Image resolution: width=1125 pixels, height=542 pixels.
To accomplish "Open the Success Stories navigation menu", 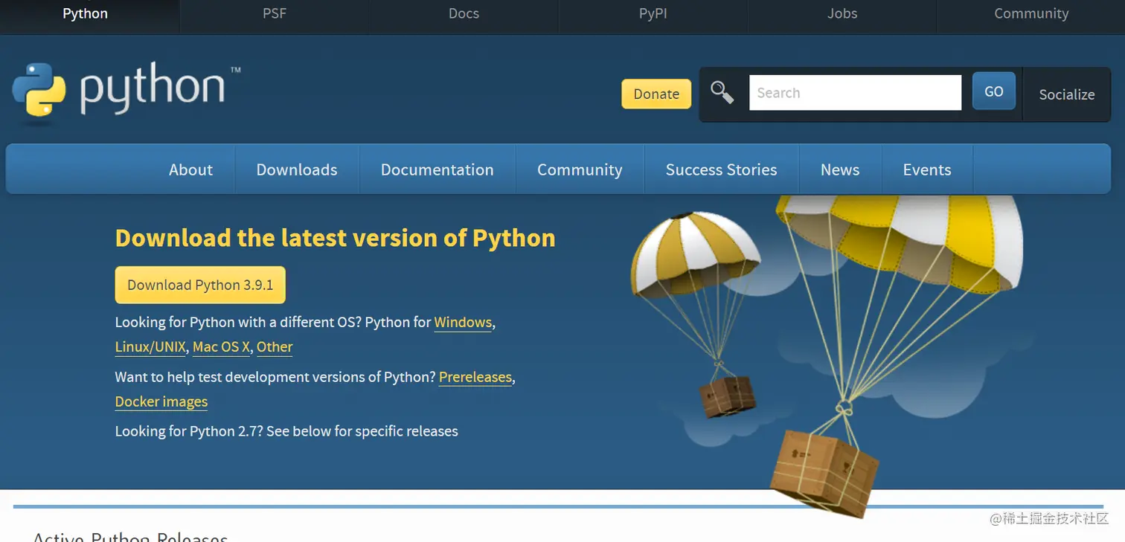I will (721, 170).
